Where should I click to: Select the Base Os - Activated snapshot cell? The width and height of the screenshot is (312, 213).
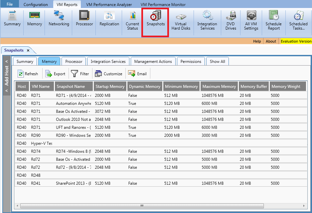point(73,159)
